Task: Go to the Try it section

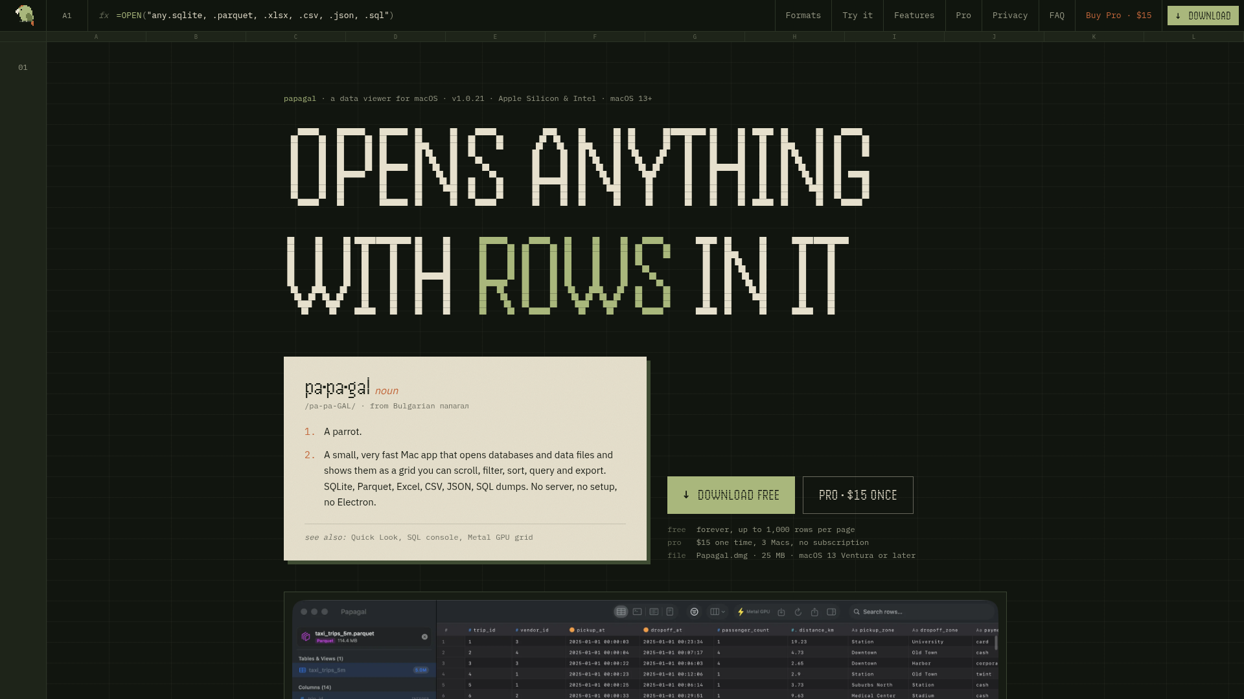Action: point(857,16)
